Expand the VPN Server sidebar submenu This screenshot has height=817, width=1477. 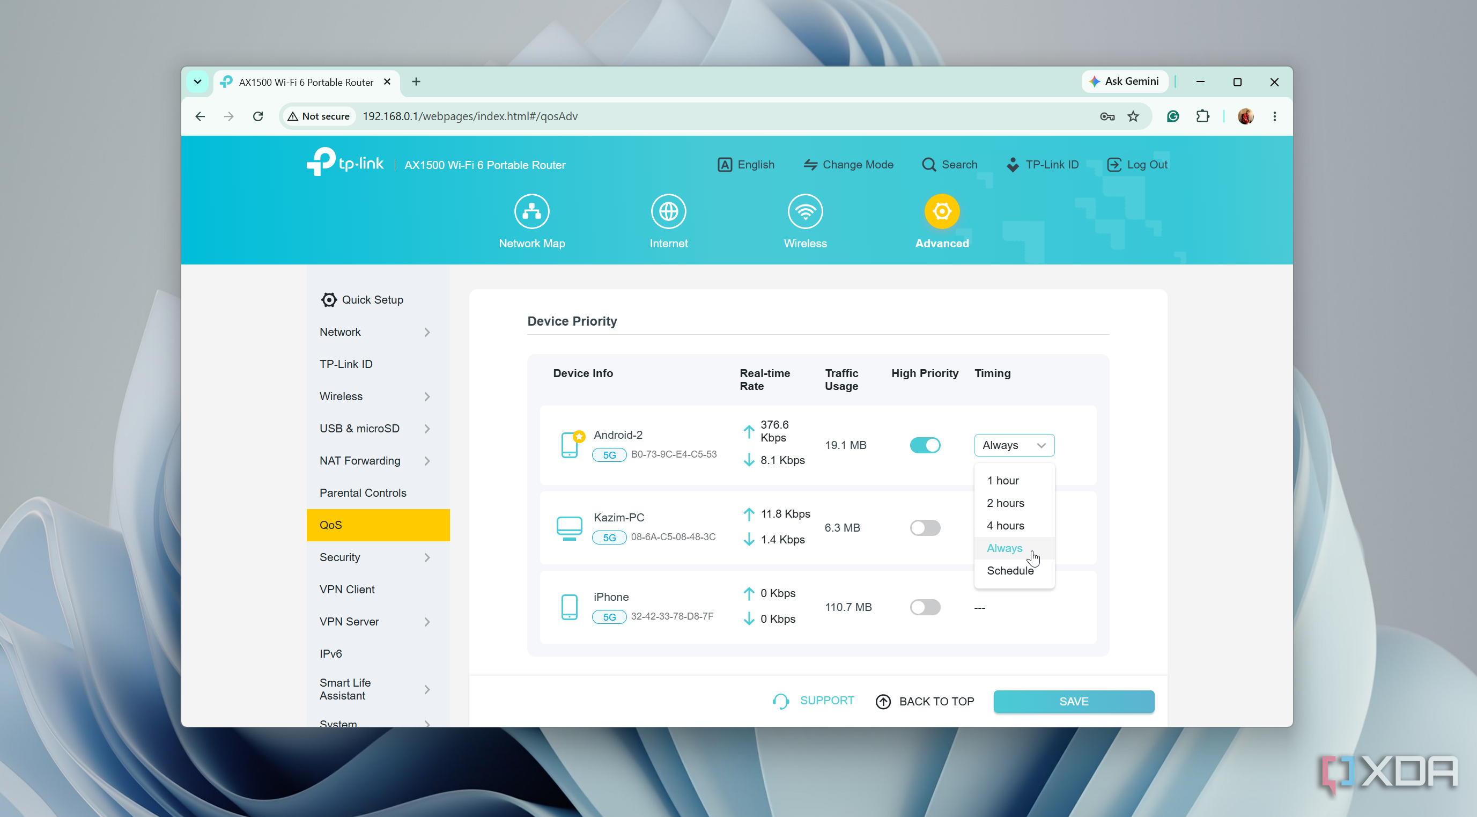(x=427, y=622)
